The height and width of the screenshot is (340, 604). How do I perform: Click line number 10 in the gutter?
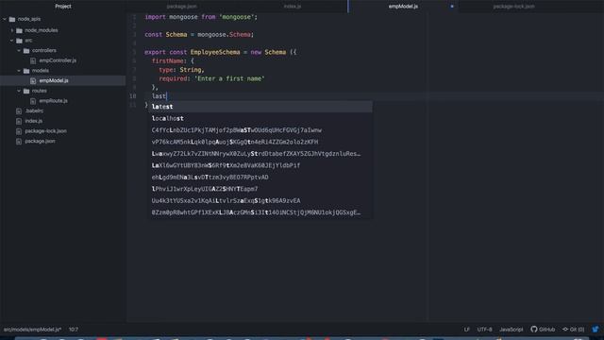[x=132, y=96]
